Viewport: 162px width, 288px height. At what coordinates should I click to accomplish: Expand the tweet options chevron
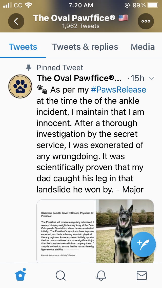point(151,78)
